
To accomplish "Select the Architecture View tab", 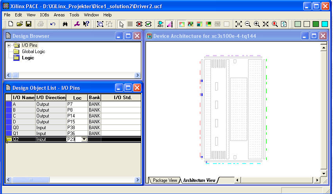I will (199, 180).
